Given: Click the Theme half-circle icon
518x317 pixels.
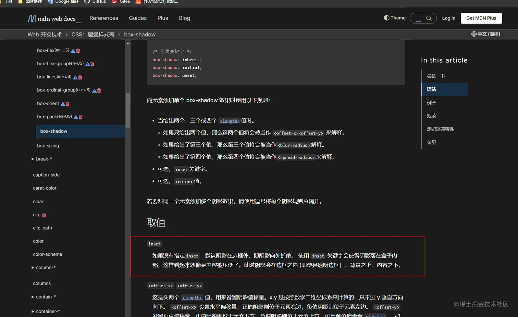Looking at the screenshot, I should [x=386, y=18].
